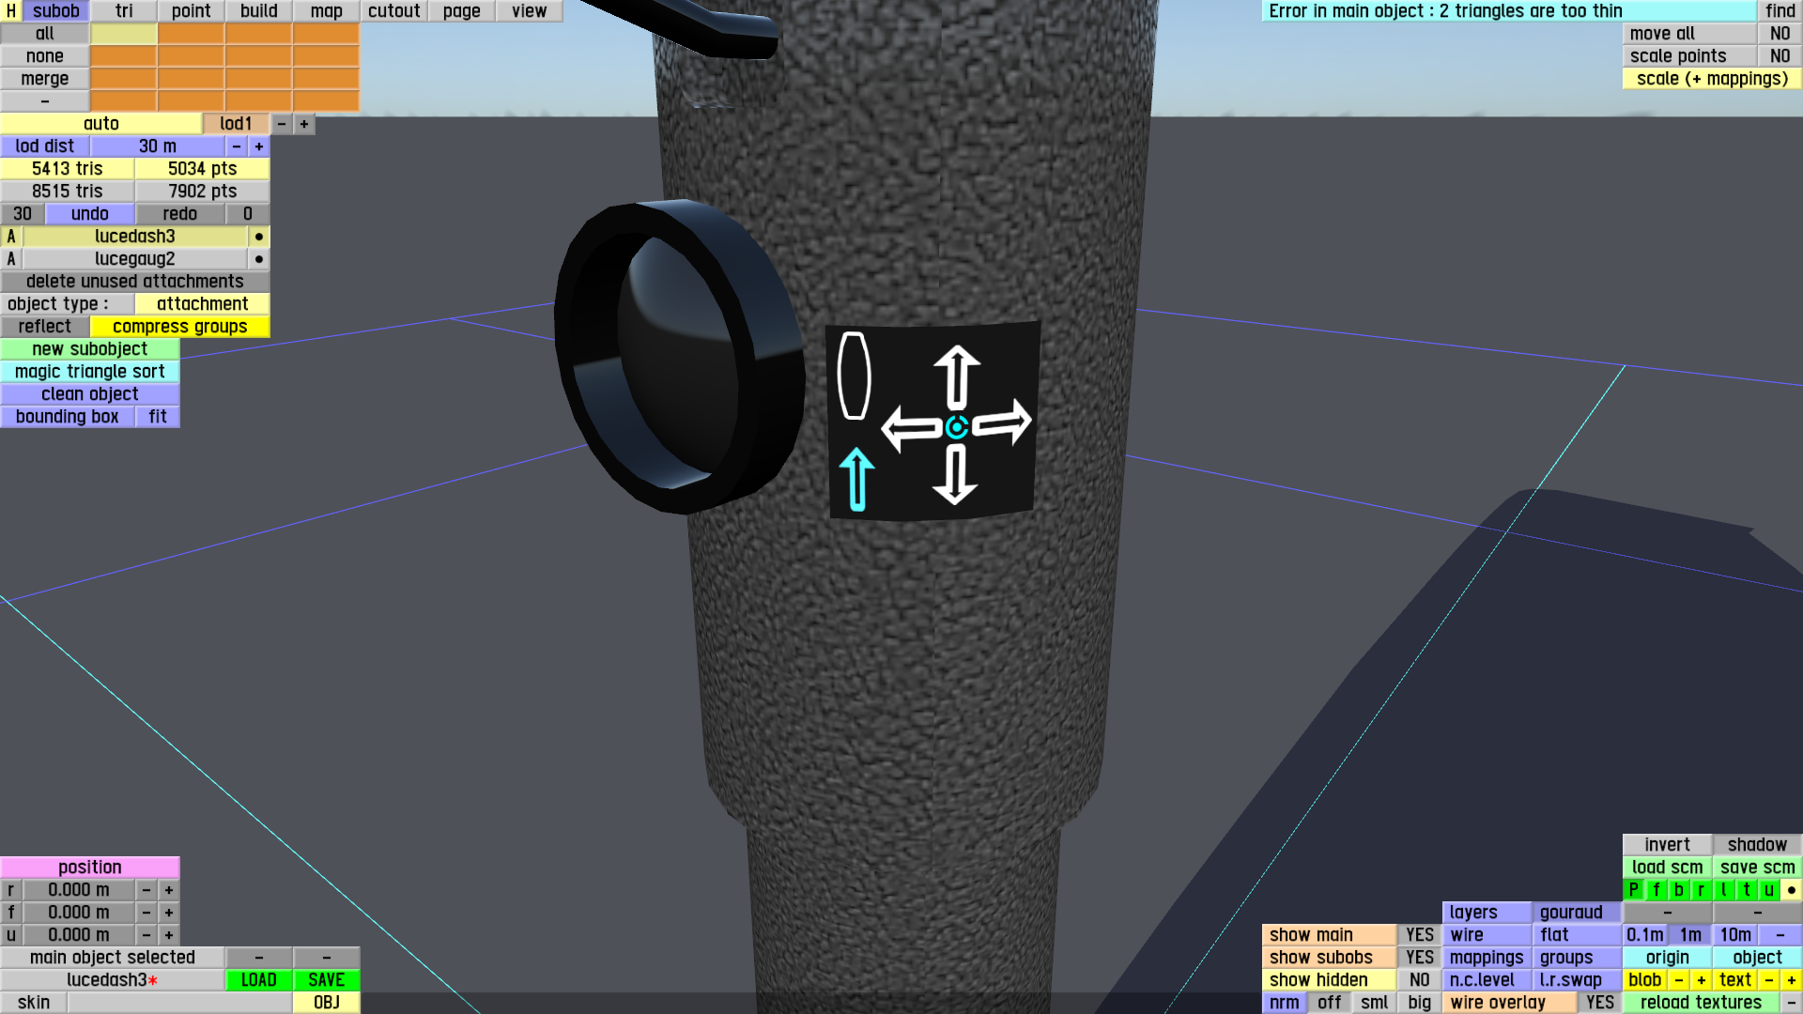Click the upward arrow icon on viewport widget

(957, 376)
